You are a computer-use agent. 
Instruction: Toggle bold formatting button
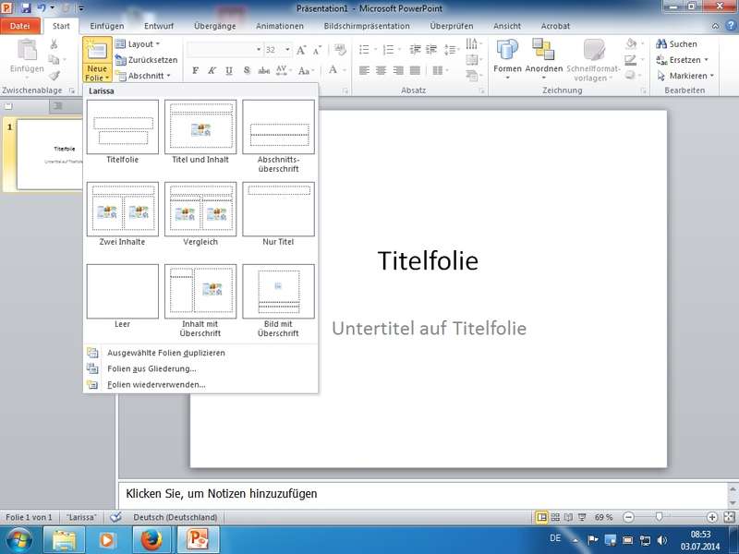(195, 70)
